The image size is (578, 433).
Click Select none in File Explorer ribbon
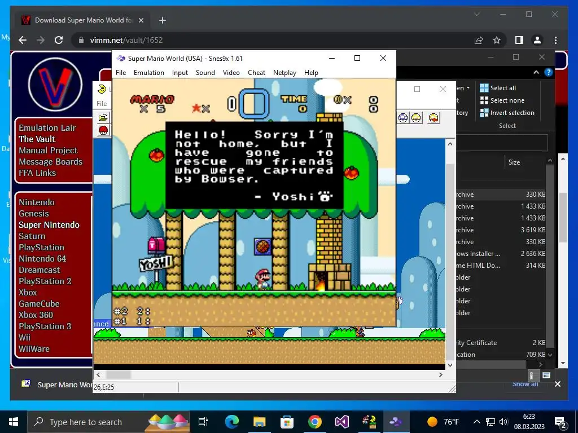pos(502,100)
